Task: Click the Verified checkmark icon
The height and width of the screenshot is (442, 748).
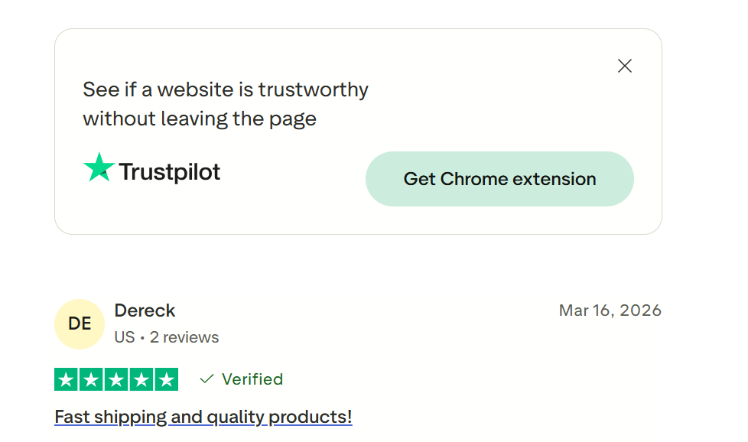Action: point(207,379)
